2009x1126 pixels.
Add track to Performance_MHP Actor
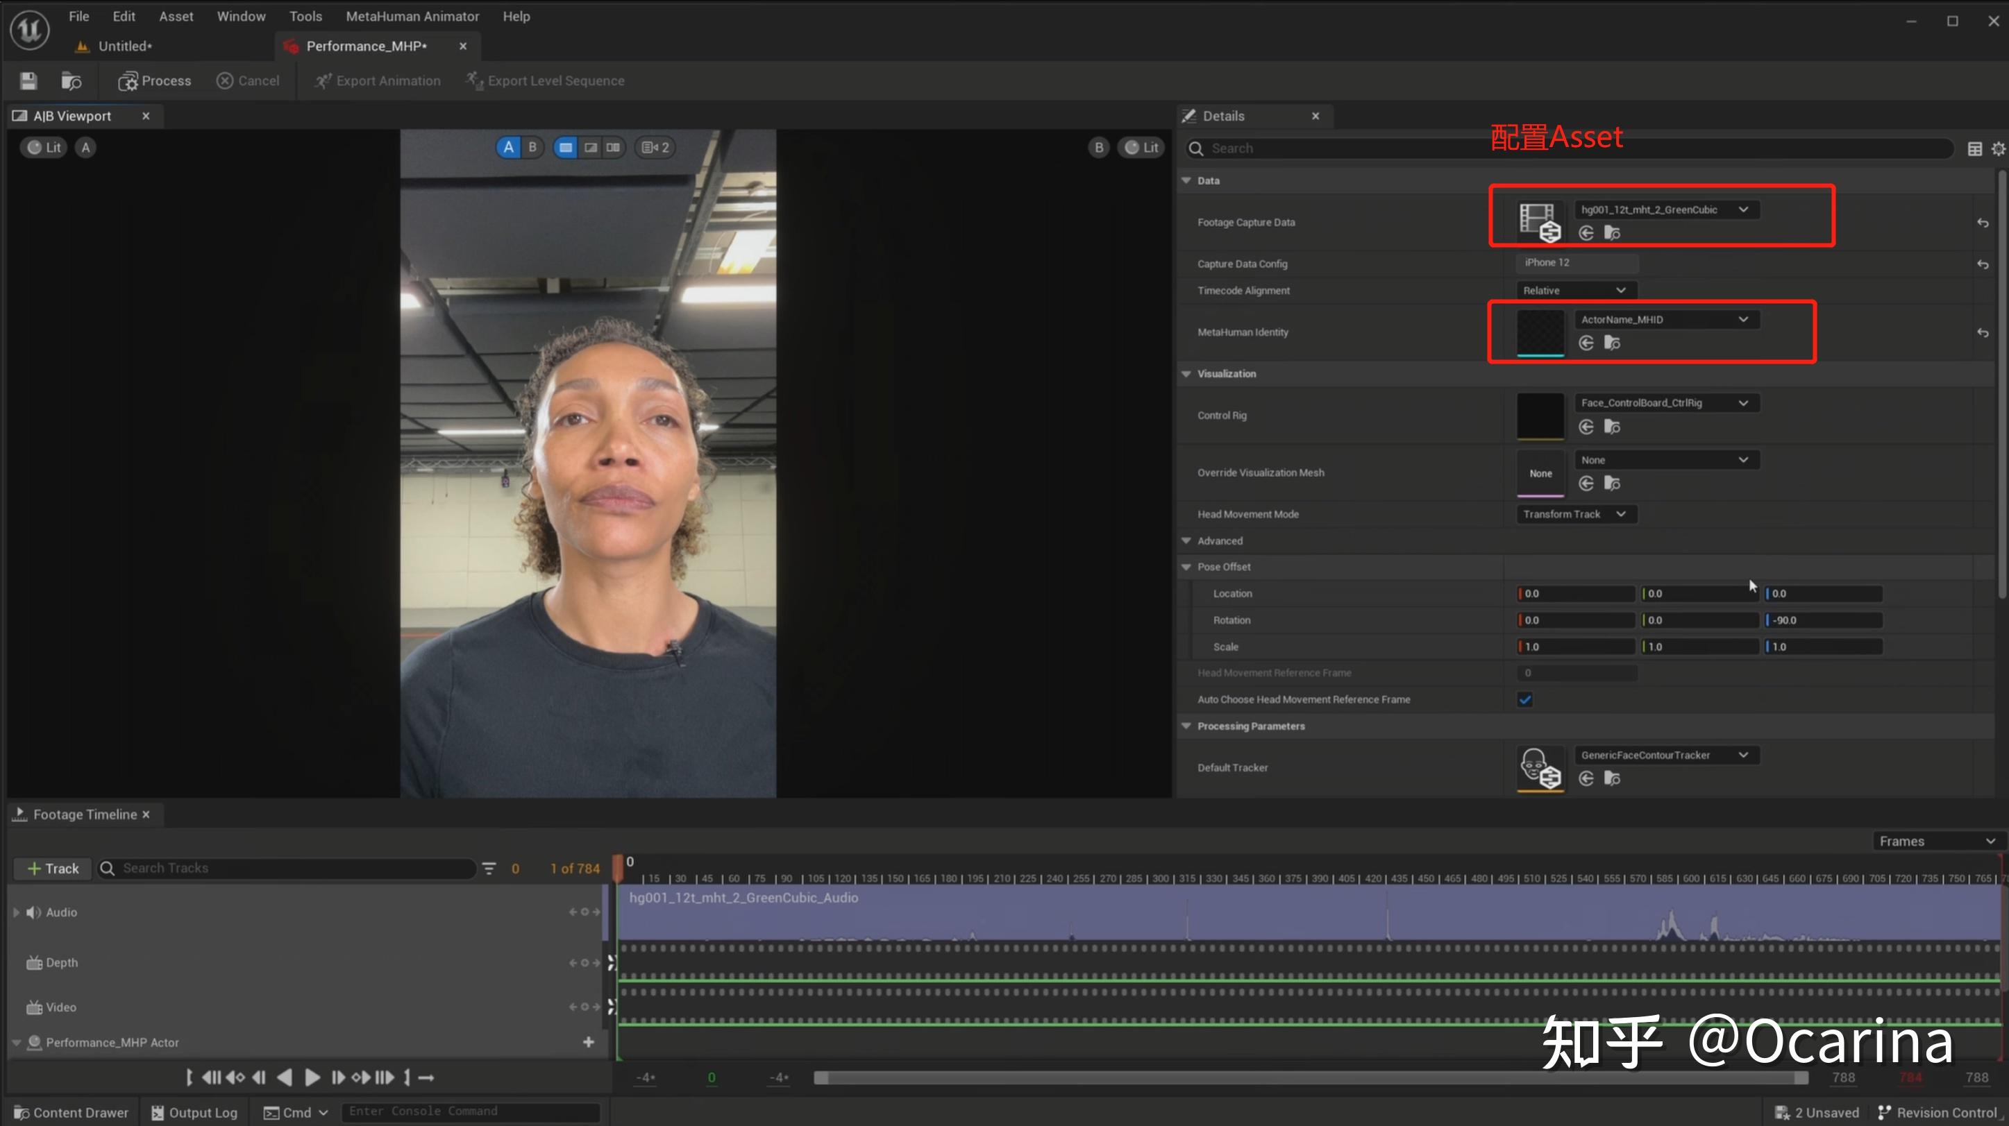click(588, 1042)
